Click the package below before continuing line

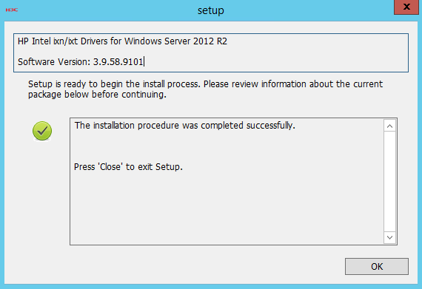pos(97,95)
